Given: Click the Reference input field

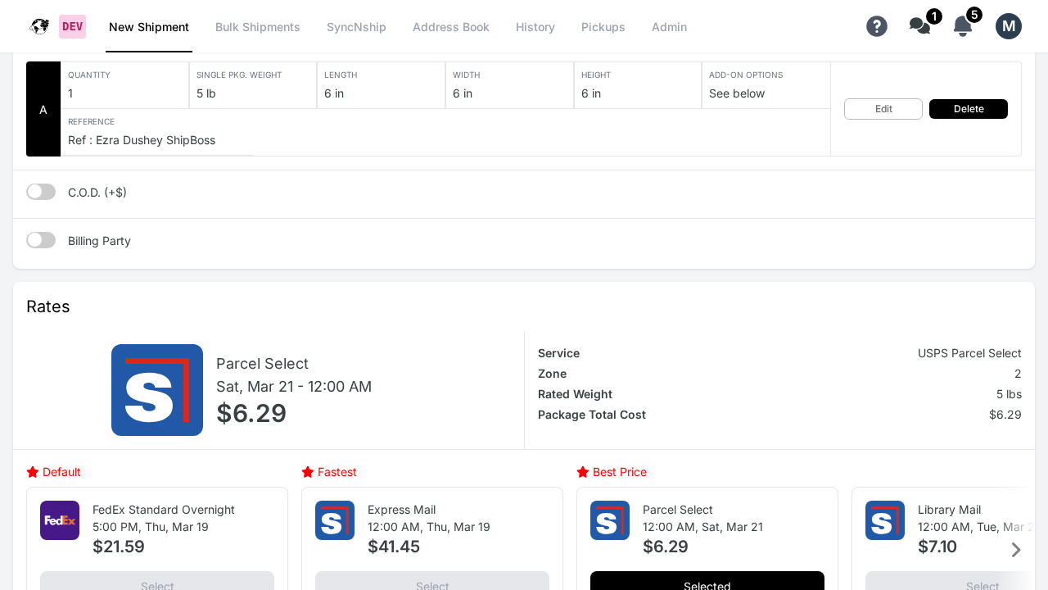Looking at the screenshot, I should click(x=157, y=140).
